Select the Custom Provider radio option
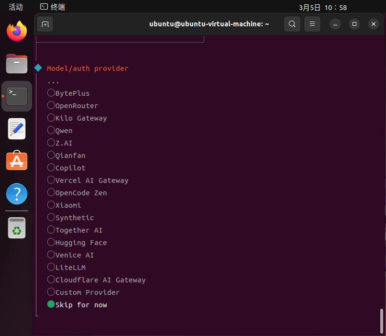 click(x=83, y=292)
